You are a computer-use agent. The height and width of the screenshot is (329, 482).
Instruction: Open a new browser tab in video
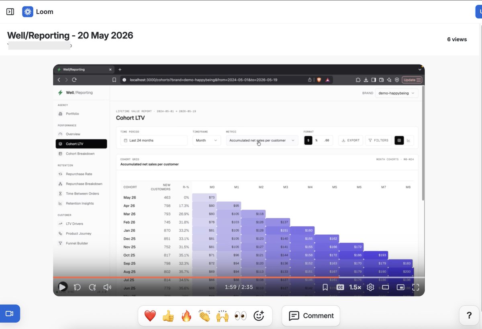120,69
